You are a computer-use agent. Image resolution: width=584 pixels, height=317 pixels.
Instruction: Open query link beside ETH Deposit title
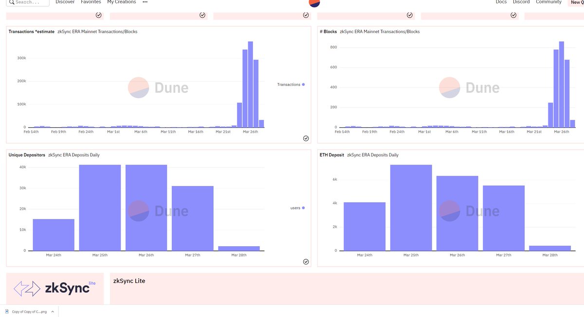(x=372, y=155)
